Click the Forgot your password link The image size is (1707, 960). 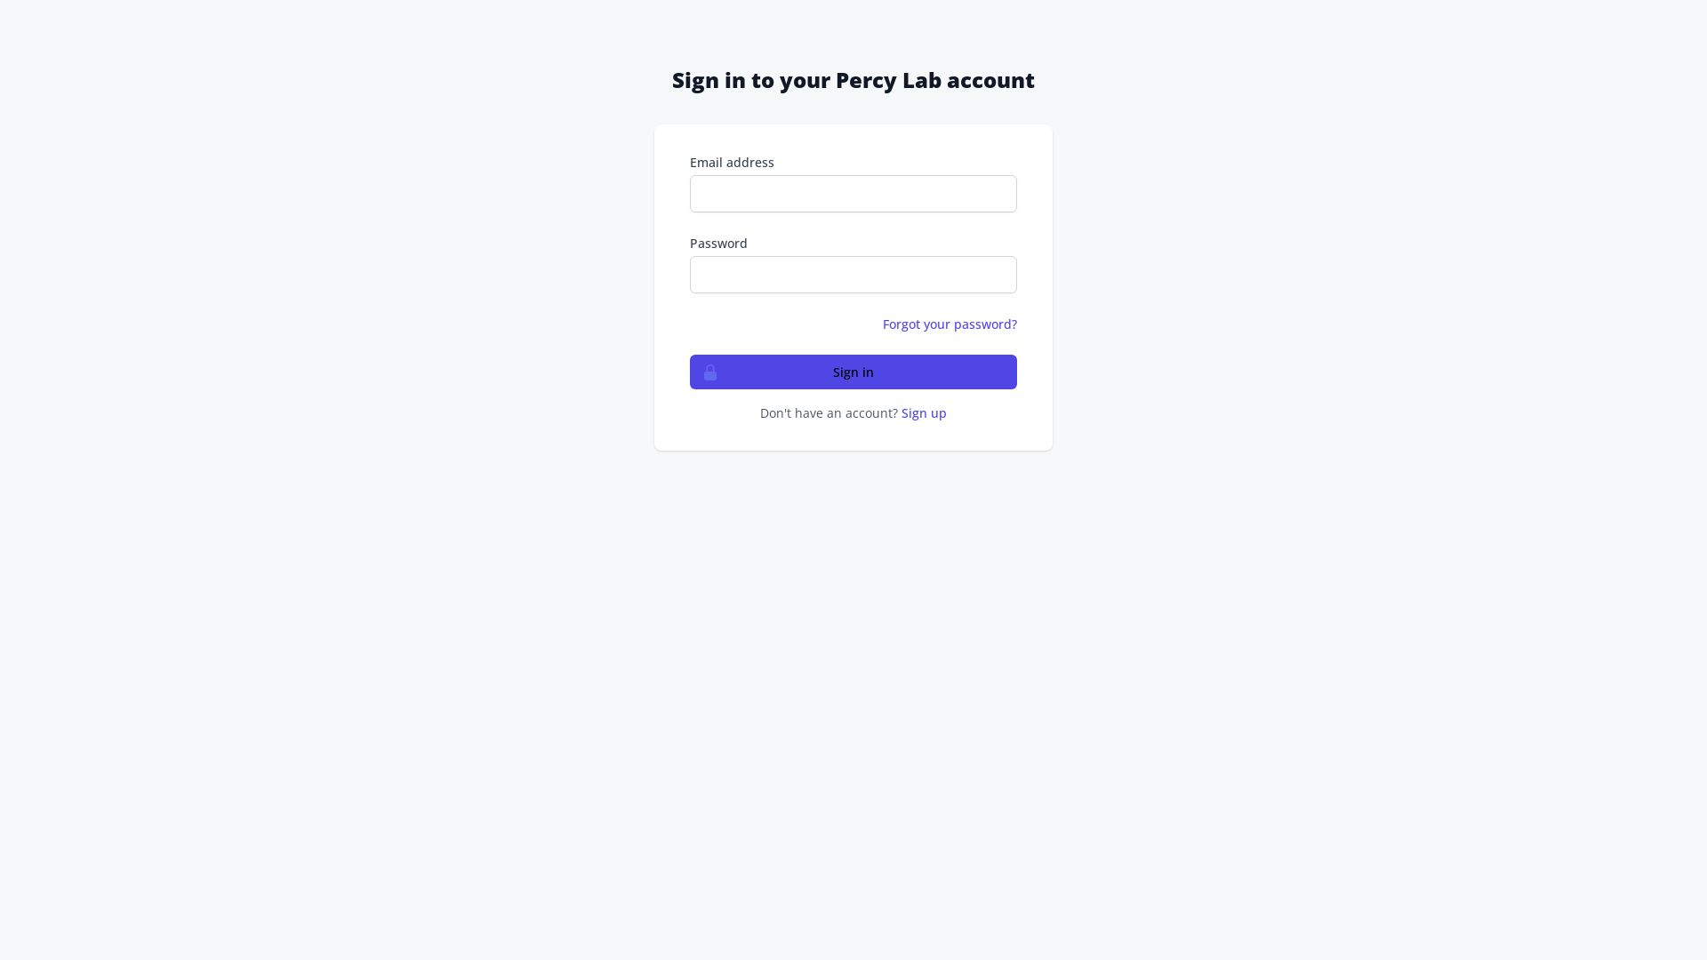[950, 324]
